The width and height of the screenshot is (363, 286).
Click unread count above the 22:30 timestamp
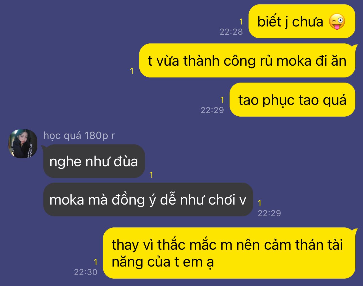[96, 262]
